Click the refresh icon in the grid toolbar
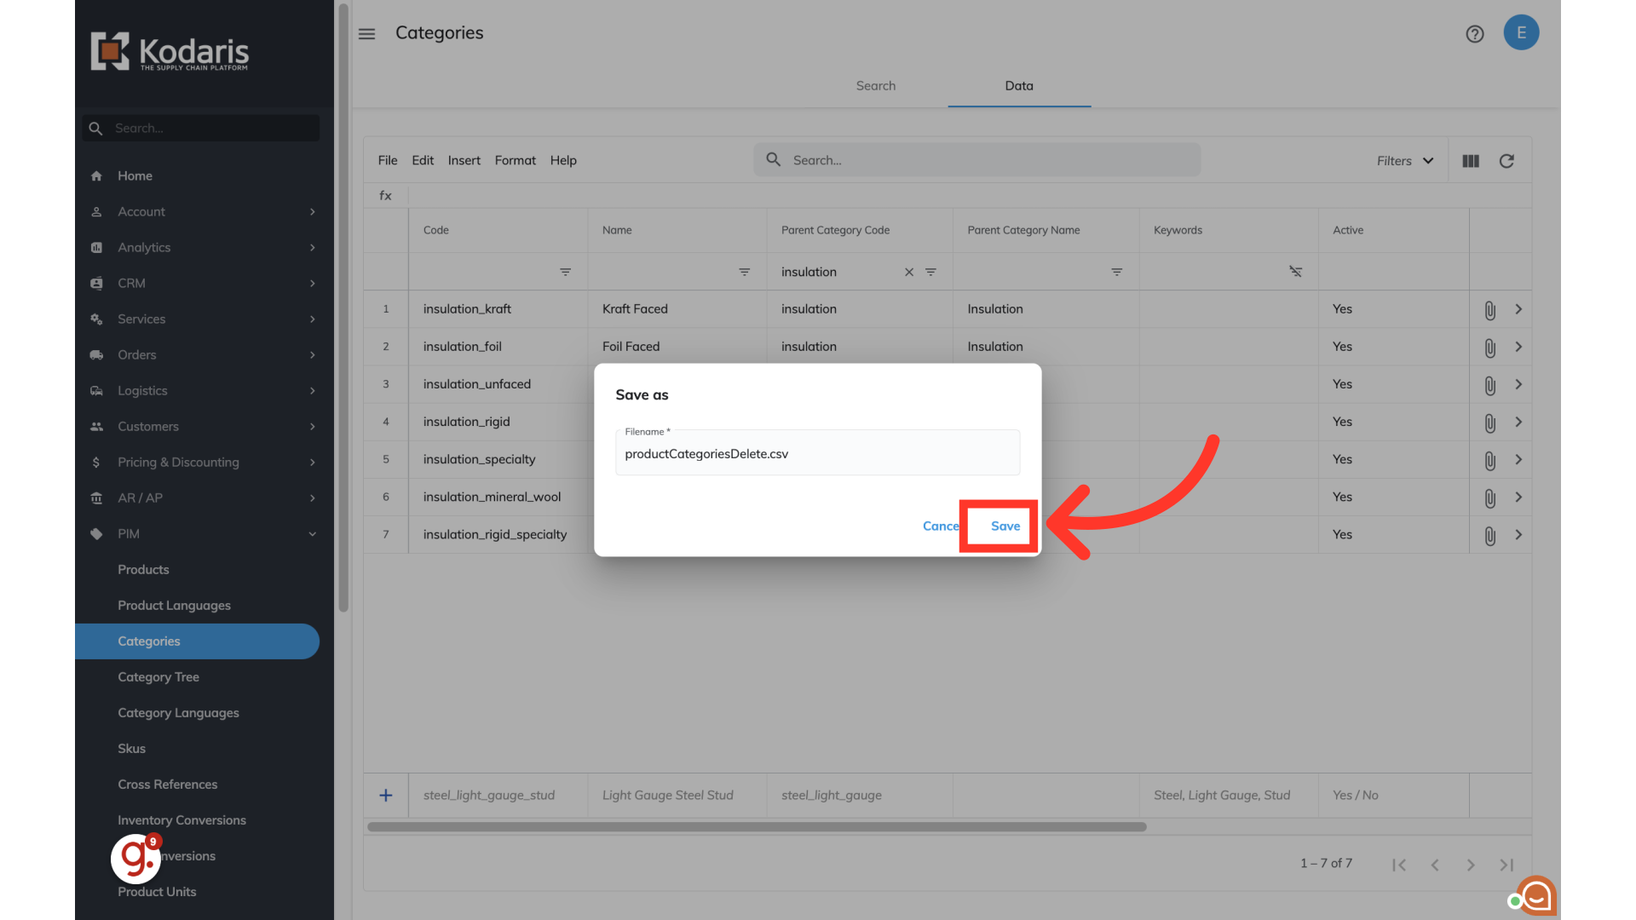Viewport: 1636px width, 920px height. coord(1506,161)
